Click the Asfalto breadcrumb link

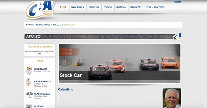pos(57,25)
